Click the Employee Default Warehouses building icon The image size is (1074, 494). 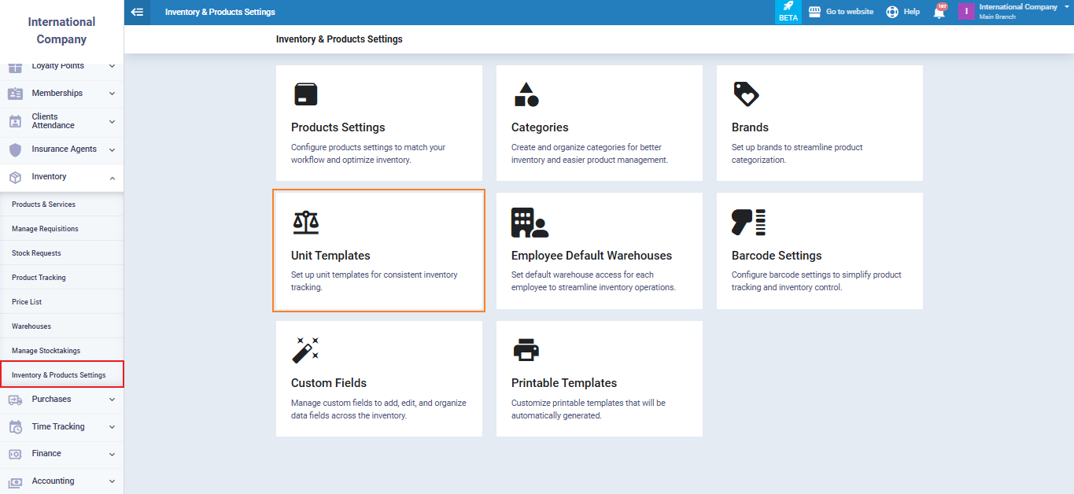(x=530, y=223)
